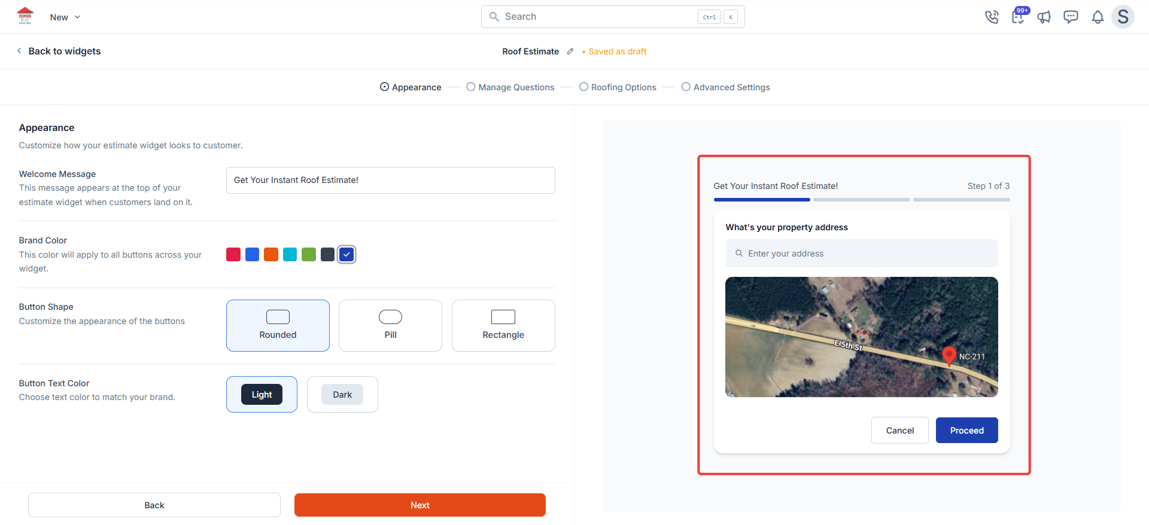Screen dimensions: 1149x525
Task: Choose Pill button shape
Action: (x=390, y=325)
